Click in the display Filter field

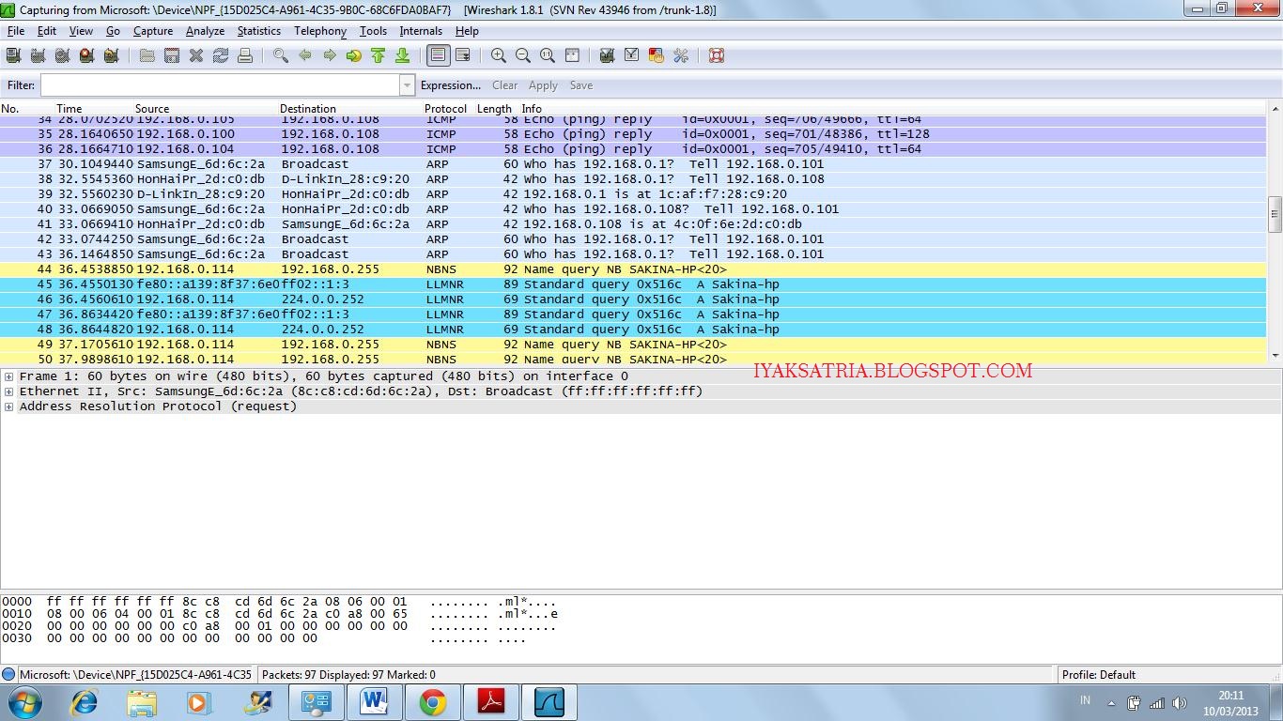pyautogui.click(x=220, y=85)
